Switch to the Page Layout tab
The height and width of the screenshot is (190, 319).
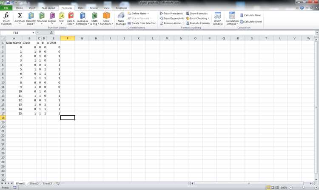pos(48,8)
